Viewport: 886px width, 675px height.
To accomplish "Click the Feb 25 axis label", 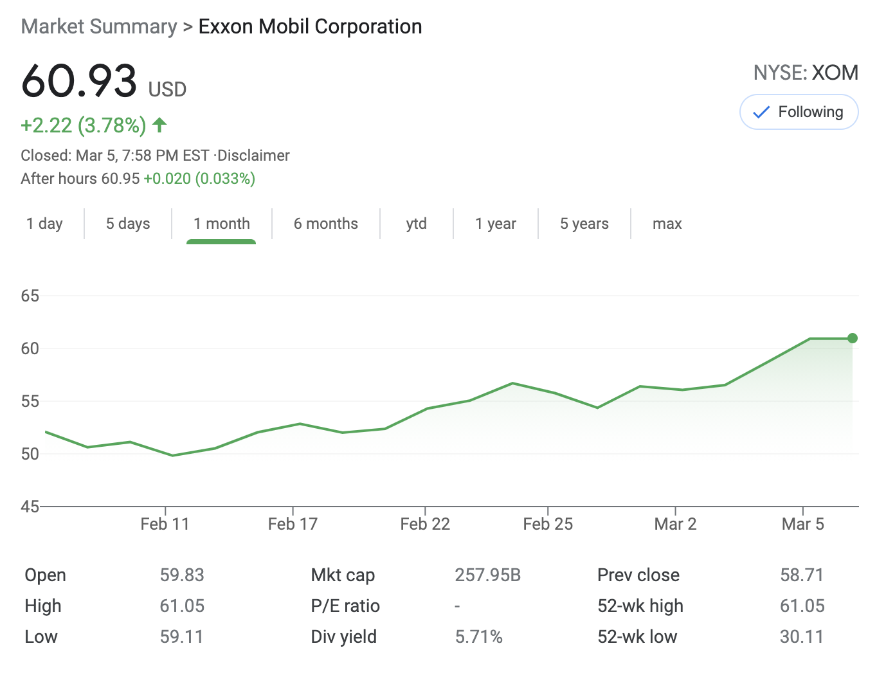I will tap(548, 524).
